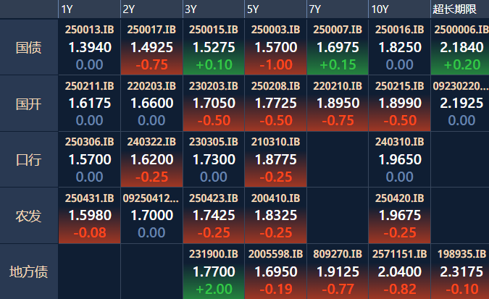489x299 pixels.
Task: Open the 250017.IB bond yielding 1.4925
Action: 151,47
